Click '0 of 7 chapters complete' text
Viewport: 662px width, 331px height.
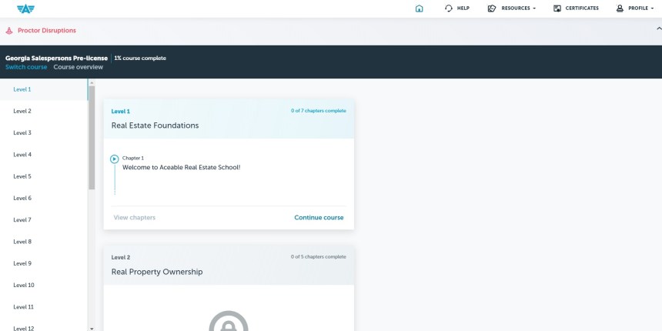point(319,111)
